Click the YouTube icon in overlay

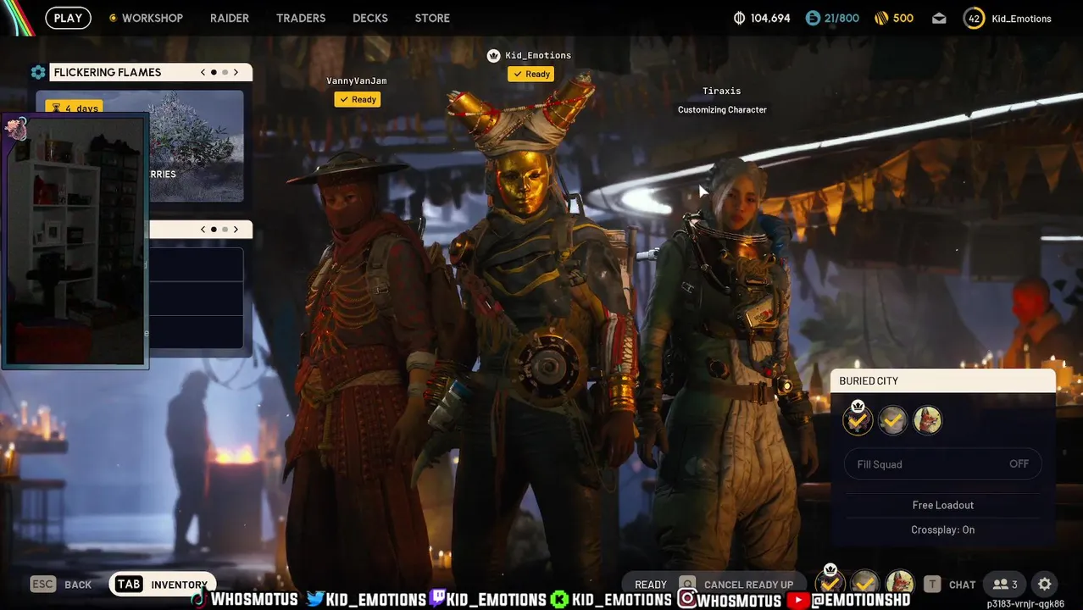point(797,600)
